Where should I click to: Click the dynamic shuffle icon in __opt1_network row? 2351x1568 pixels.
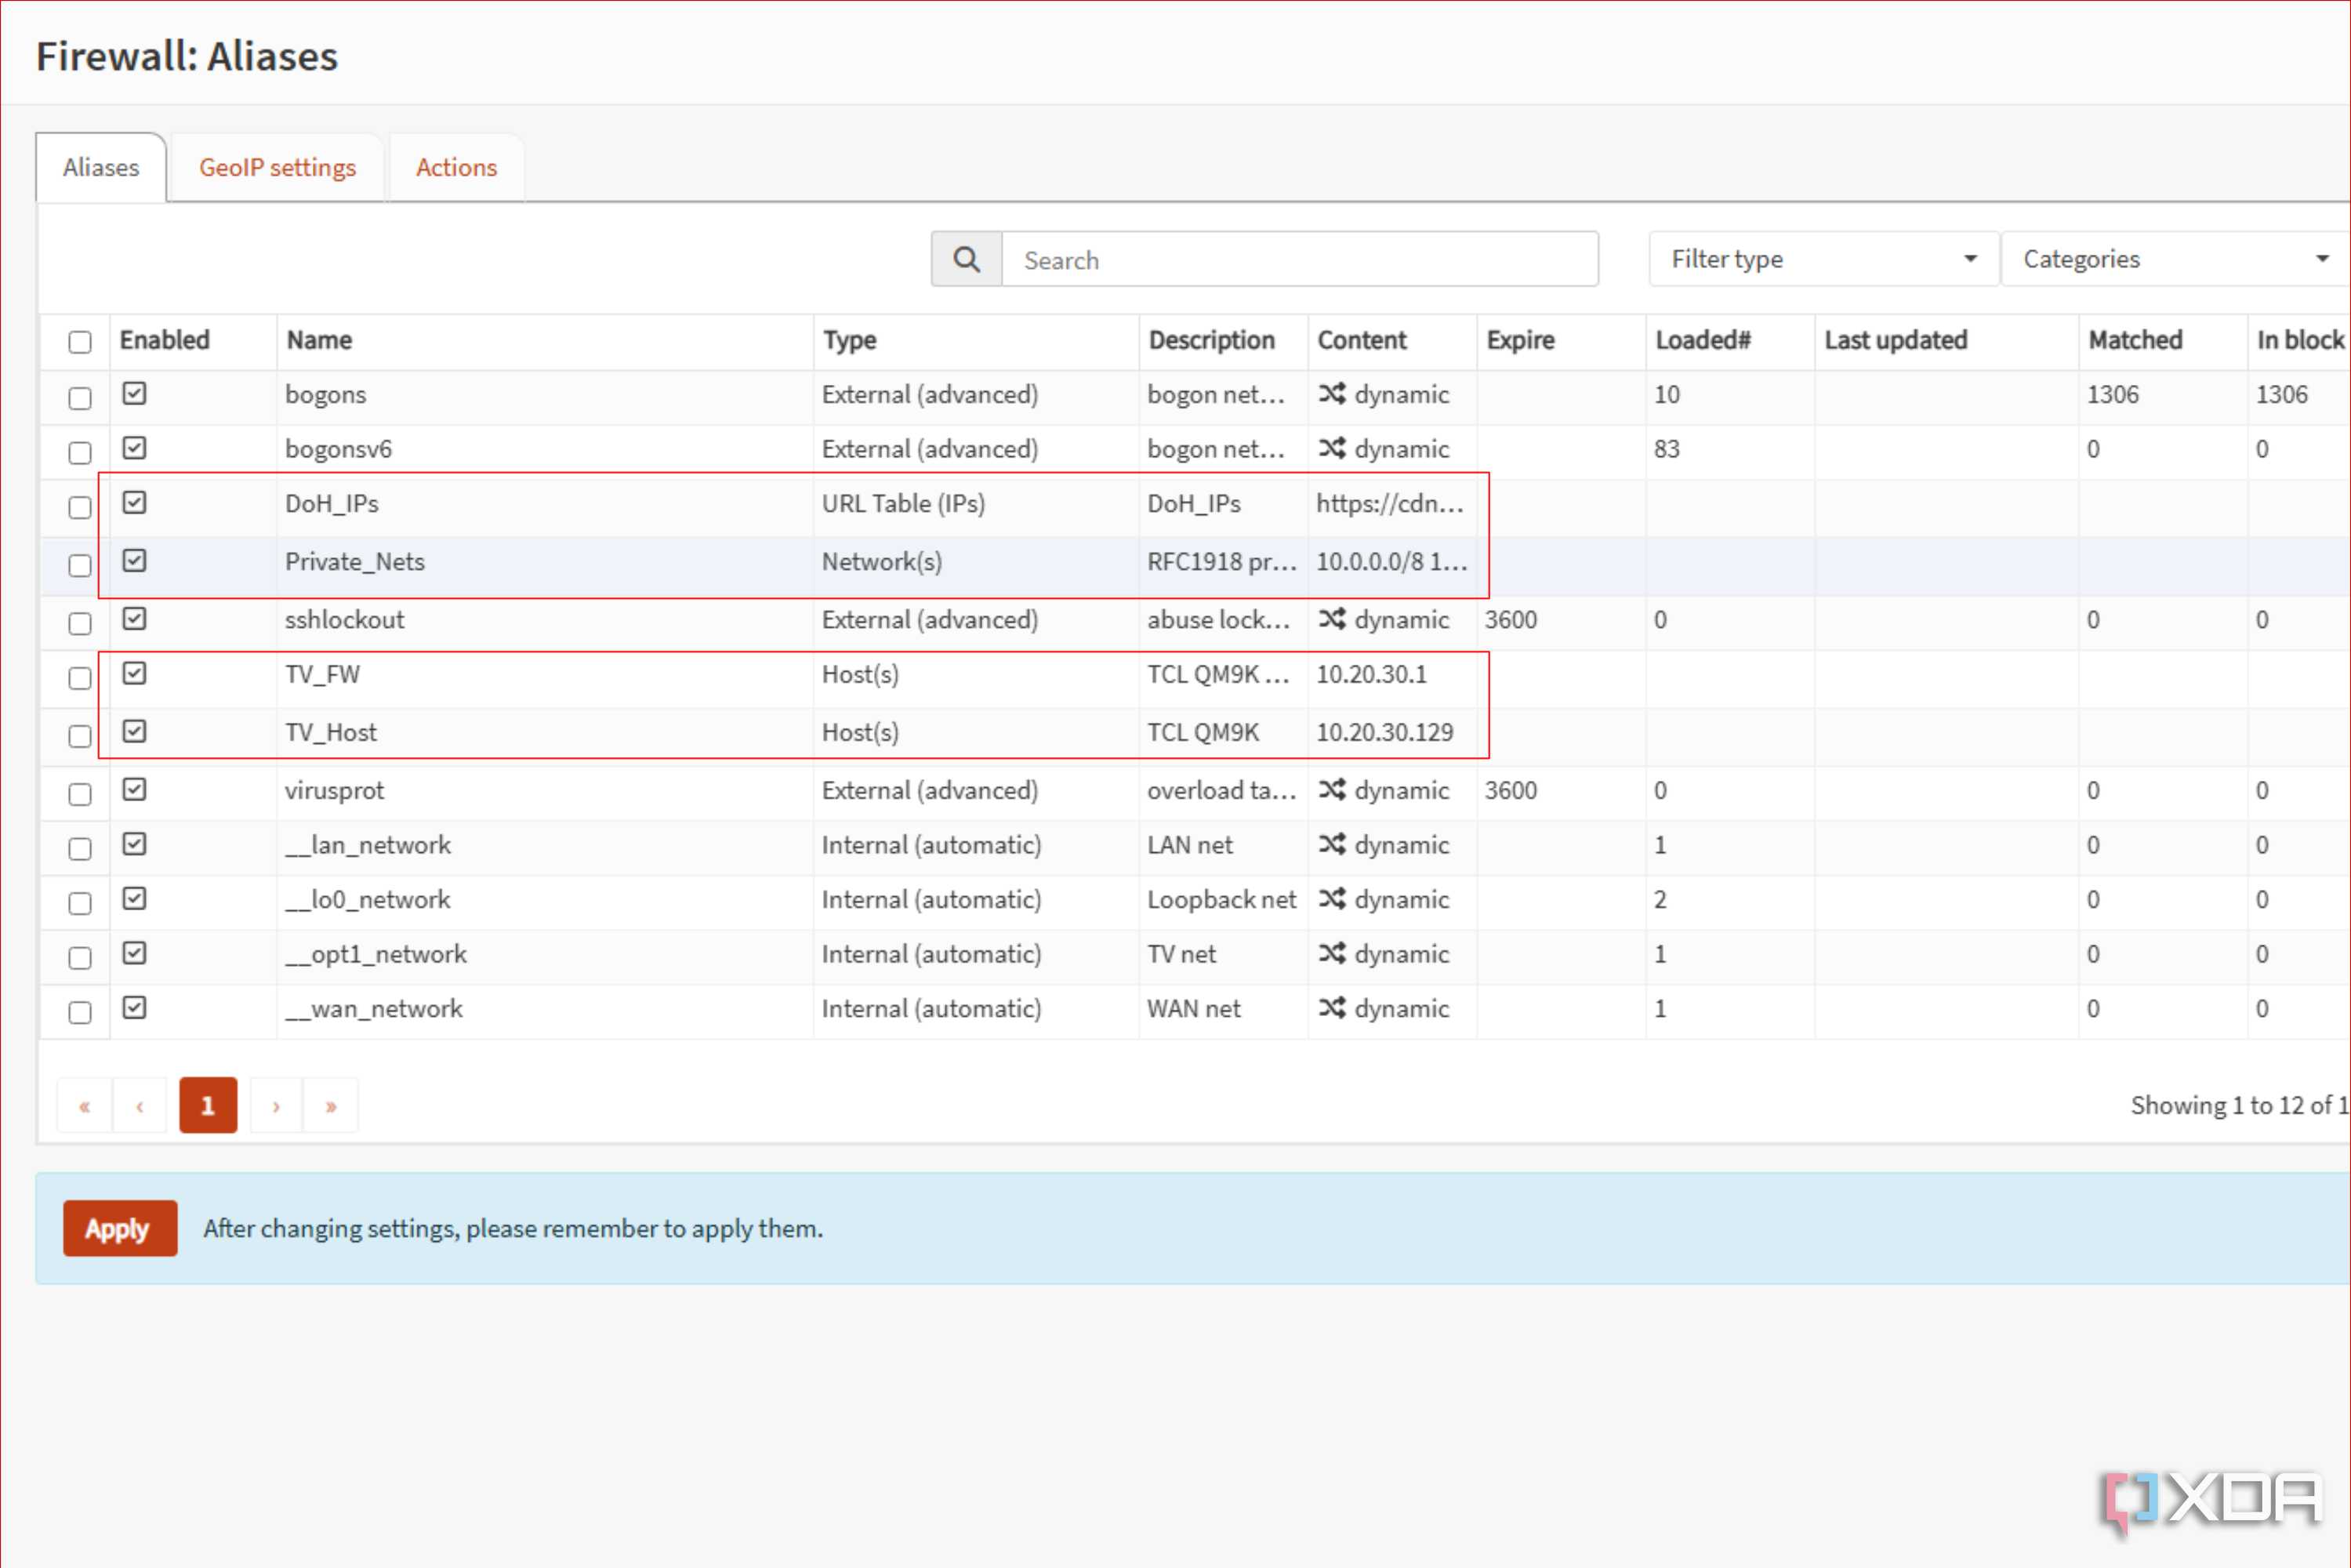1331,953
